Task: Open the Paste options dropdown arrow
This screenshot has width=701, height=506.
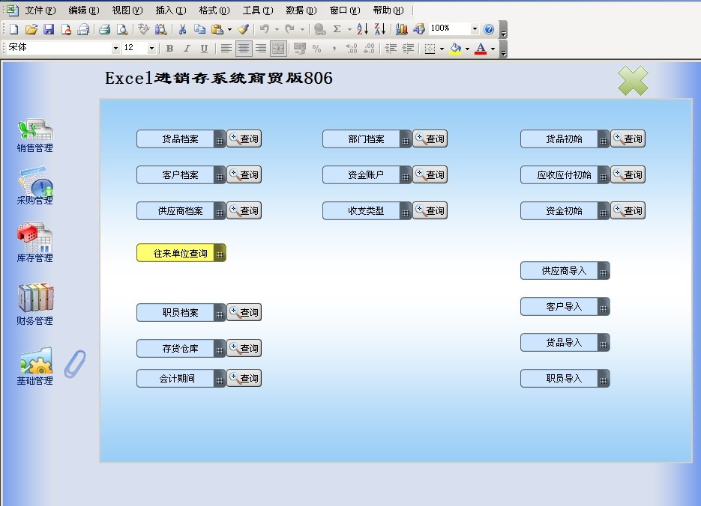Action: [x=229, y=30]
